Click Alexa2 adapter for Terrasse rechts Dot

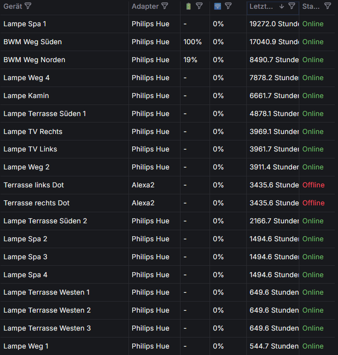[x=143, y=203]
